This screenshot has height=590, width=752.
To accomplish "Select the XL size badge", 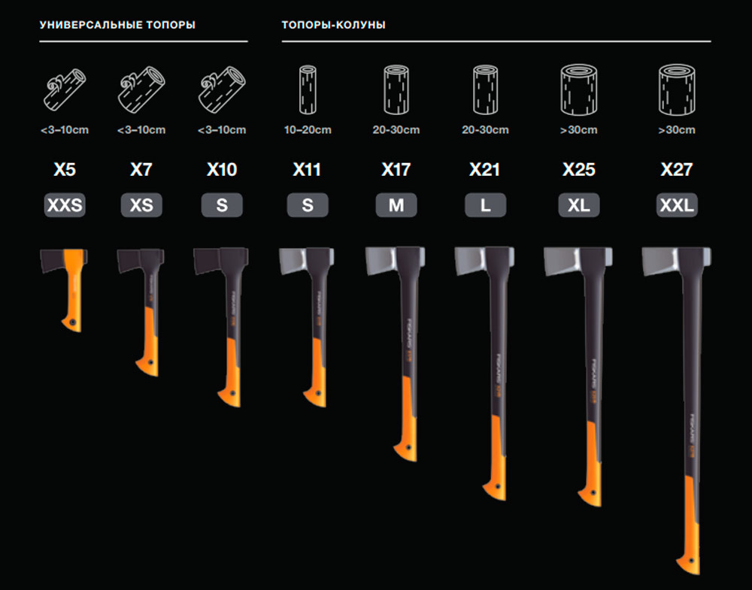I will [x=579, y=205].
